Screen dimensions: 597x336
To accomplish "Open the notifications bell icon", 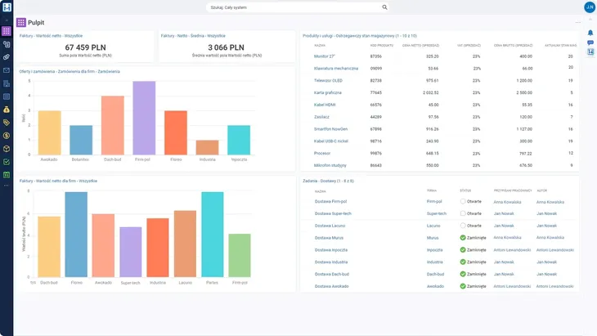I will 590,33.
